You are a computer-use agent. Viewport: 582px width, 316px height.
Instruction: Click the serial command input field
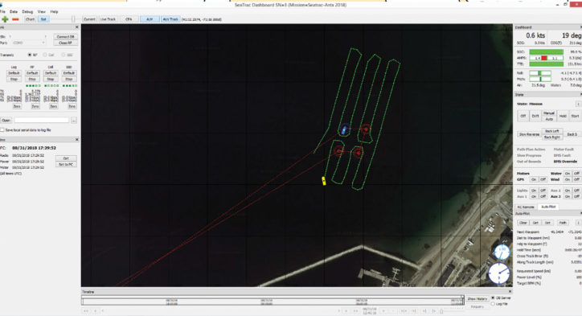coord(42,121)
